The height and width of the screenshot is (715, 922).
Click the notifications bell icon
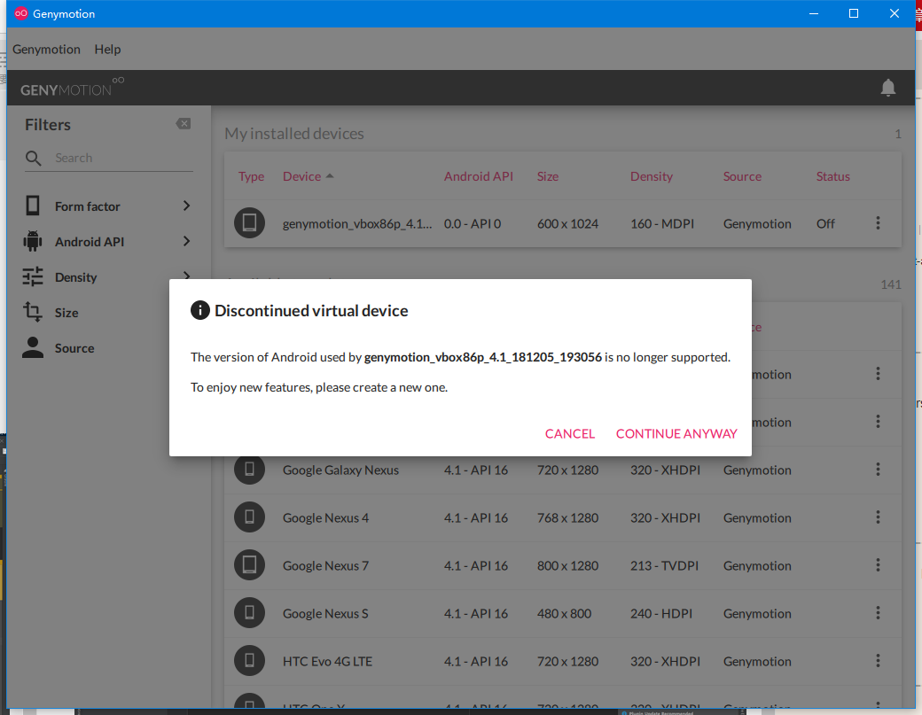pos(887,88)
